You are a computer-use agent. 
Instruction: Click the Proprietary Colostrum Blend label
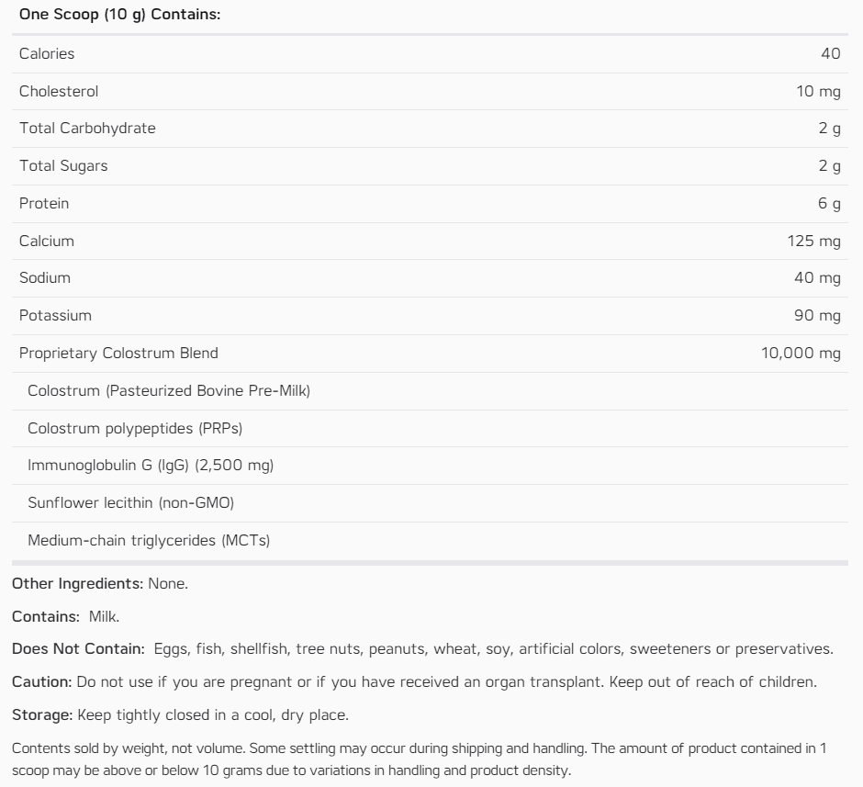point(118,353)
